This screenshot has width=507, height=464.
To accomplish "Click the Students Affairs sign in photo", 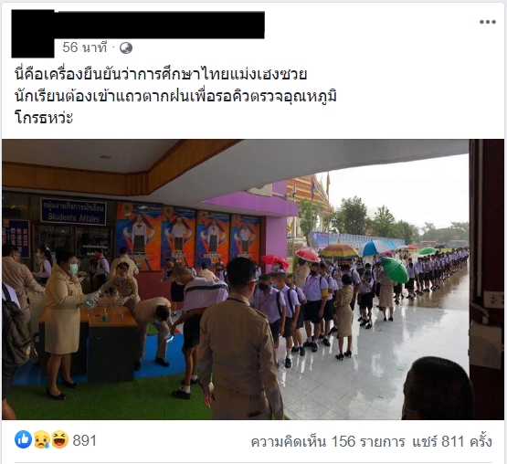I will [73, 212].
